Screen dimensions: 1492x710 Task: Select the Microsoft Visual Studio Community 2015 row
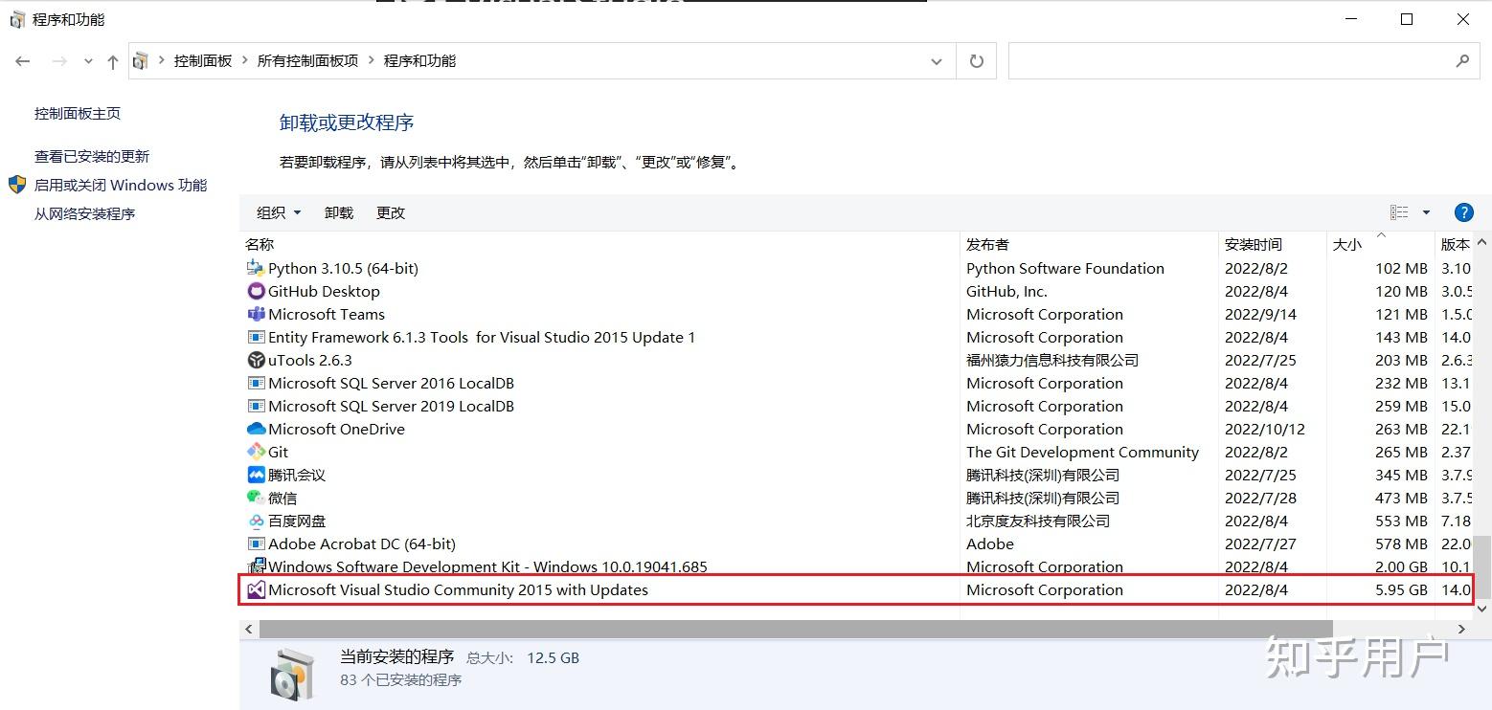855,589
